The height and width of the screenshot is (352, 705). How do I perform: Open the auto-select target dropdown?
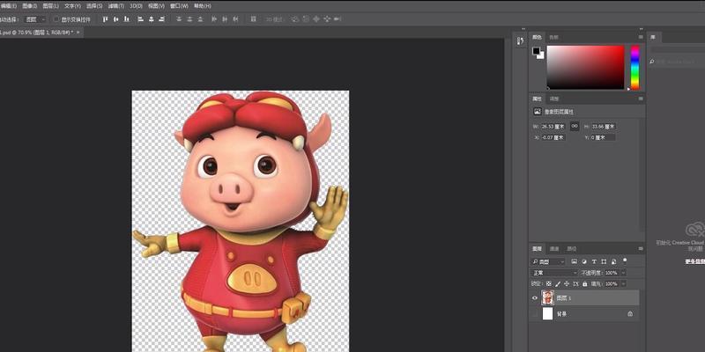(36, 19)
